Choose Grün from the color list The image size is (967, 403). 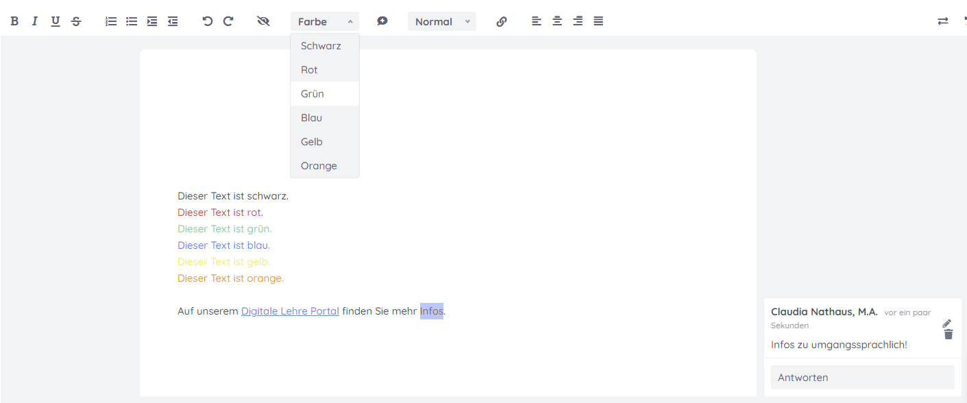click(325, 94)
